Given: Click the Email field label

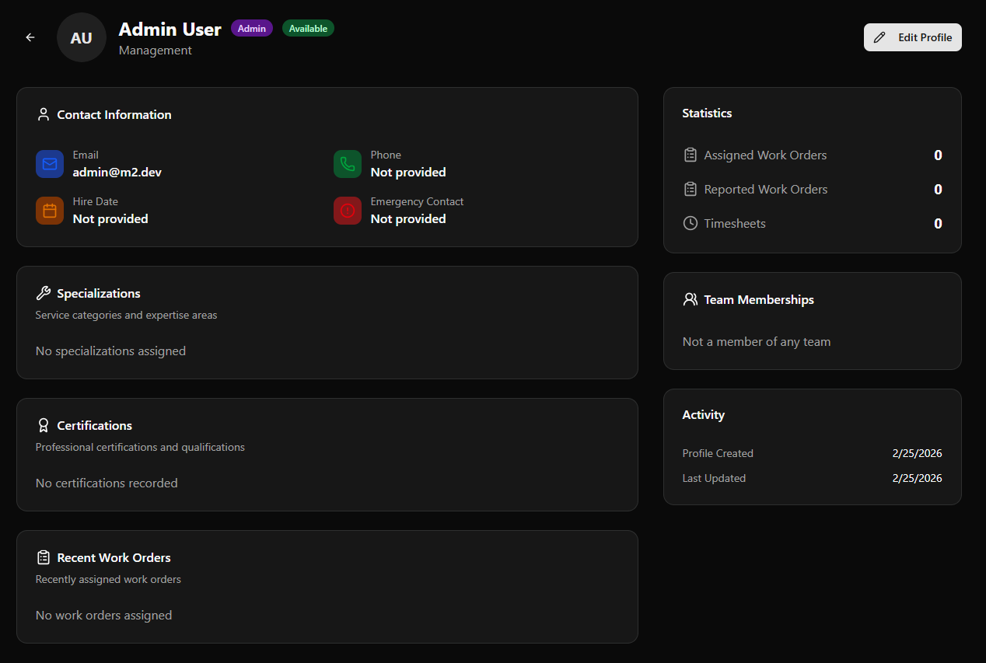Looking at the screenshot, I should (86, 155).
